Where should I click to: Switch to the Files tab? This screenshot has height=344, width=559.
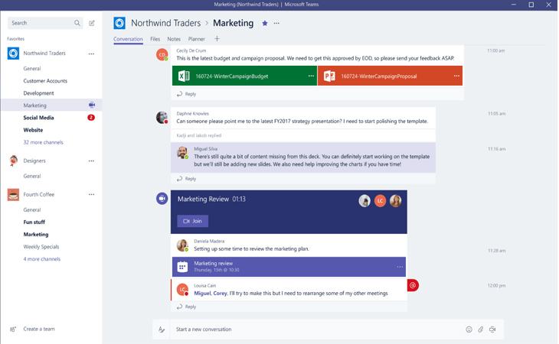[155, 39]
